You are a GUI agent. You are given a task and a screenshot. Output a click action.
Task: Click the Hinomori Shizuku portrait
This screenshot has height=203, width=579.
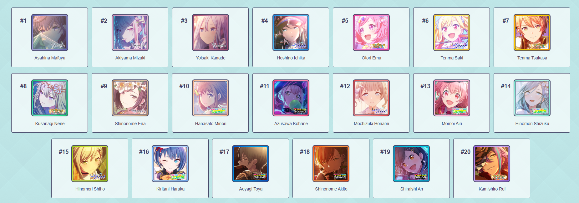[532, 98]
